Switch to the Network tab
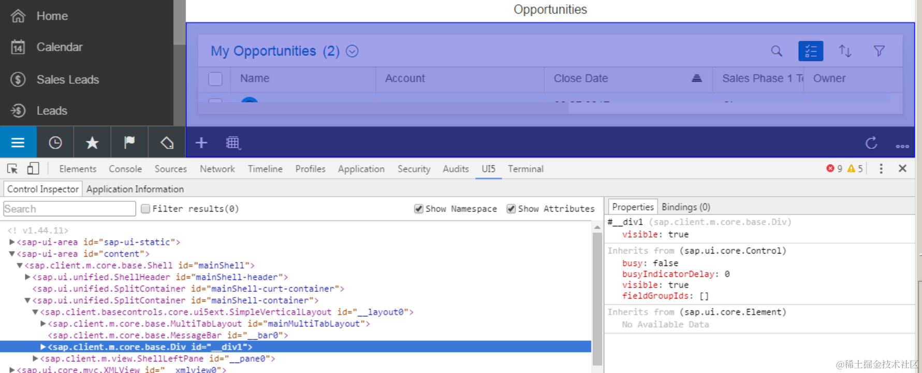The image size is (922, 373). (x=217, y=169)
